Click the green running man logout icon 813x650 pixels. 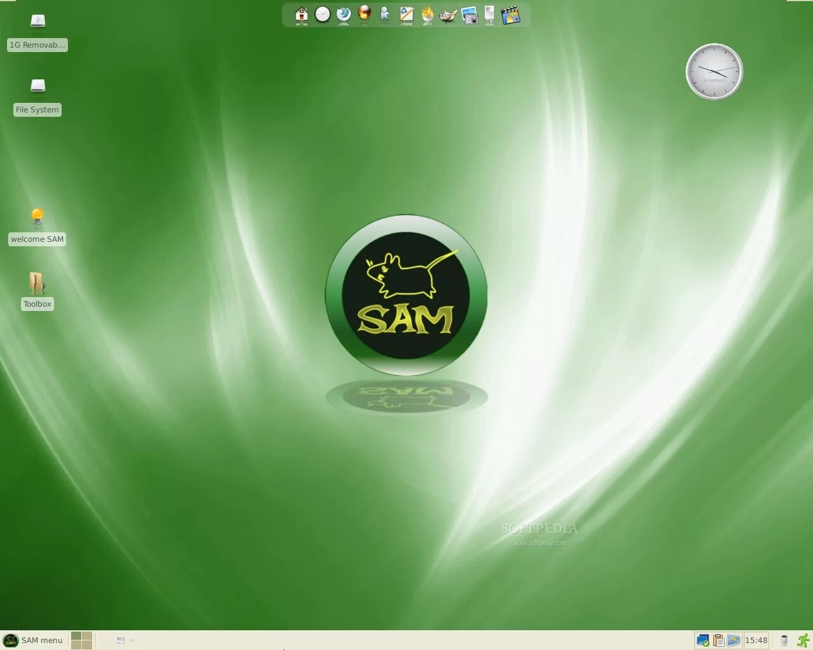[803, 640]
